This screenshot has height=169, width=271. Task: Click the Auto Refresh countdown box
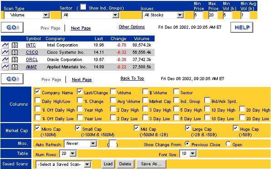point(112,144)
